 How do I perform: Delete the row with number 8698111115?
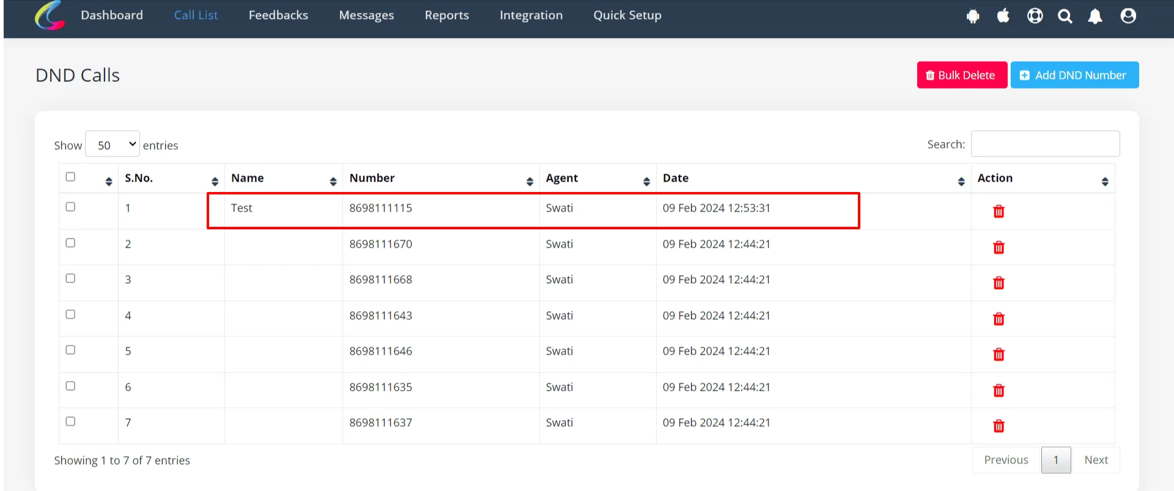click(999, 212)
